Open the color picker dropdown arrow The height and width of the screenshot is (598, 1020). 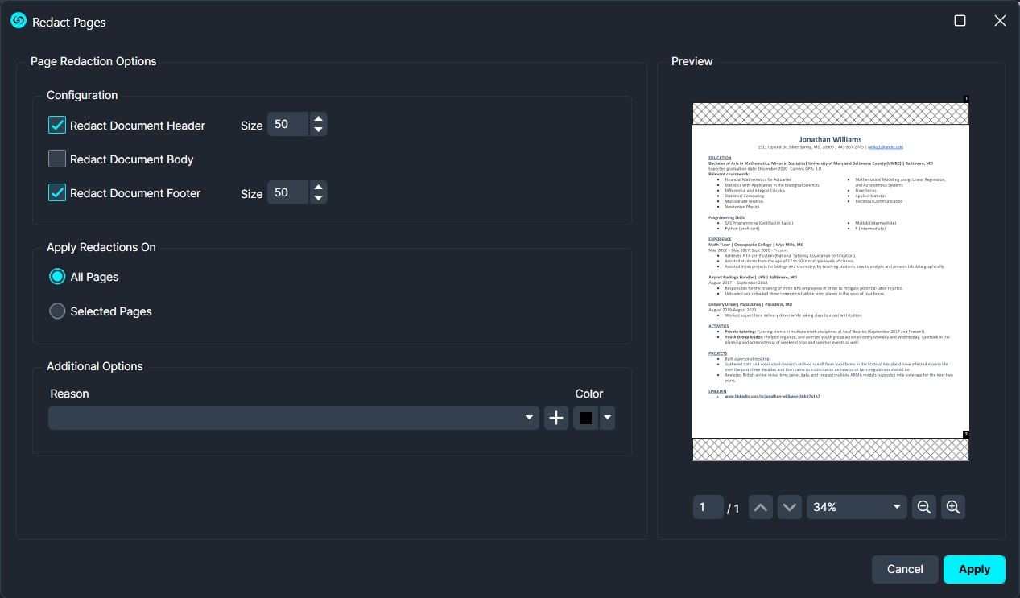[x=607, y=418]
